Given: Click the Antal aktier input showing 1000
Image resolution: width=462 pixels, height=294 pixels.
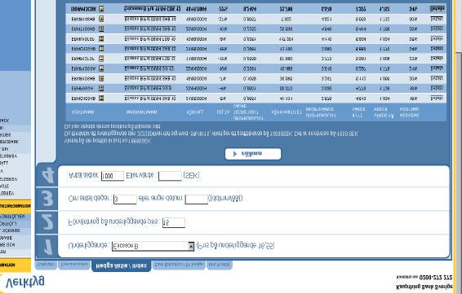Looking at the screenshot, I should (113, 176).
